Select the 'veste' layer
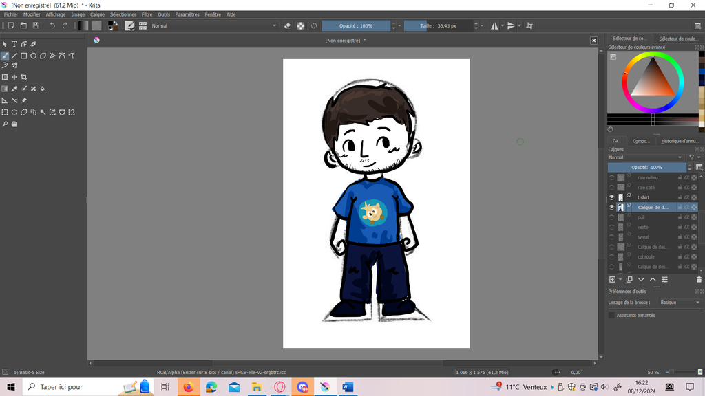Screen dimensions: 705x396 [642, 227]
